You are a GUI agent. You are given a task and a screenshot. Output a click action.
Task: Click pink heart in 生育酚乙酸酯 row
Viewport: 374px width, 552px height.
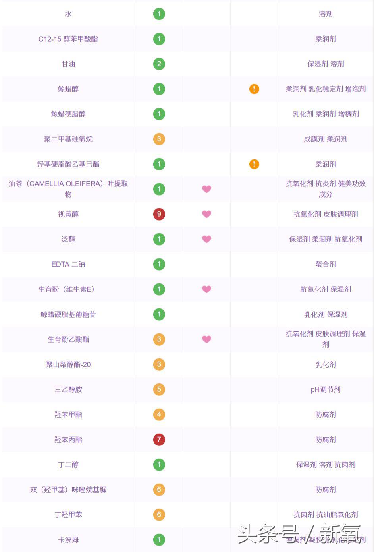click(x=206, y=339)
